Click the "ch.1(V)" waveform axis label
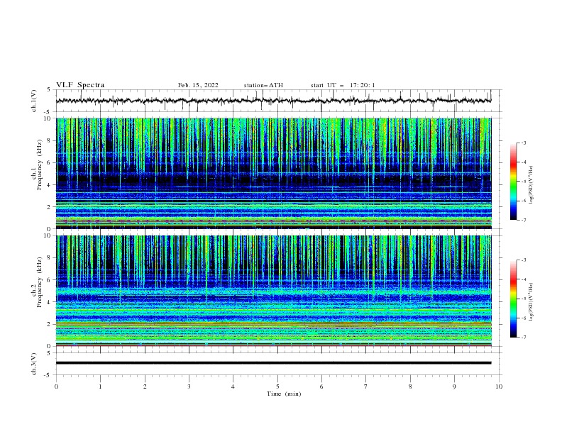The image size is (562, 434). [34, 101]
